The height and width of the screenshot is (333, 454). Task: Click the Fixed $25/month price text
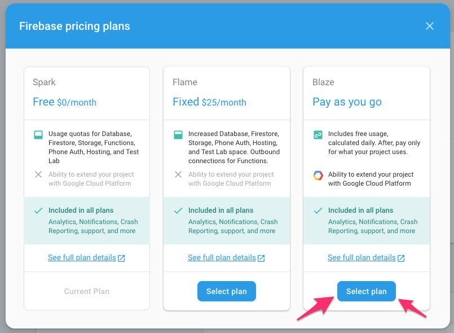(209, 102)
